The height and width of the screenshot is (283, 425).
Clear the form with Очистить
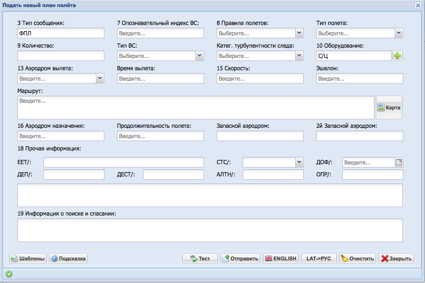[358, 258]
